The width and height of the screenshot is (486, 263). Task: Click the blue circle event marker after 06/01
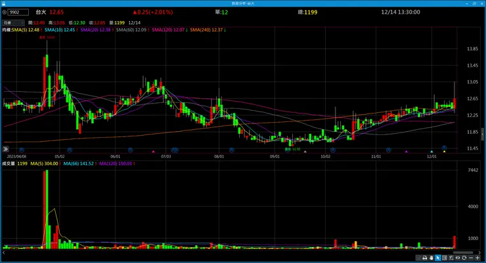131,150
